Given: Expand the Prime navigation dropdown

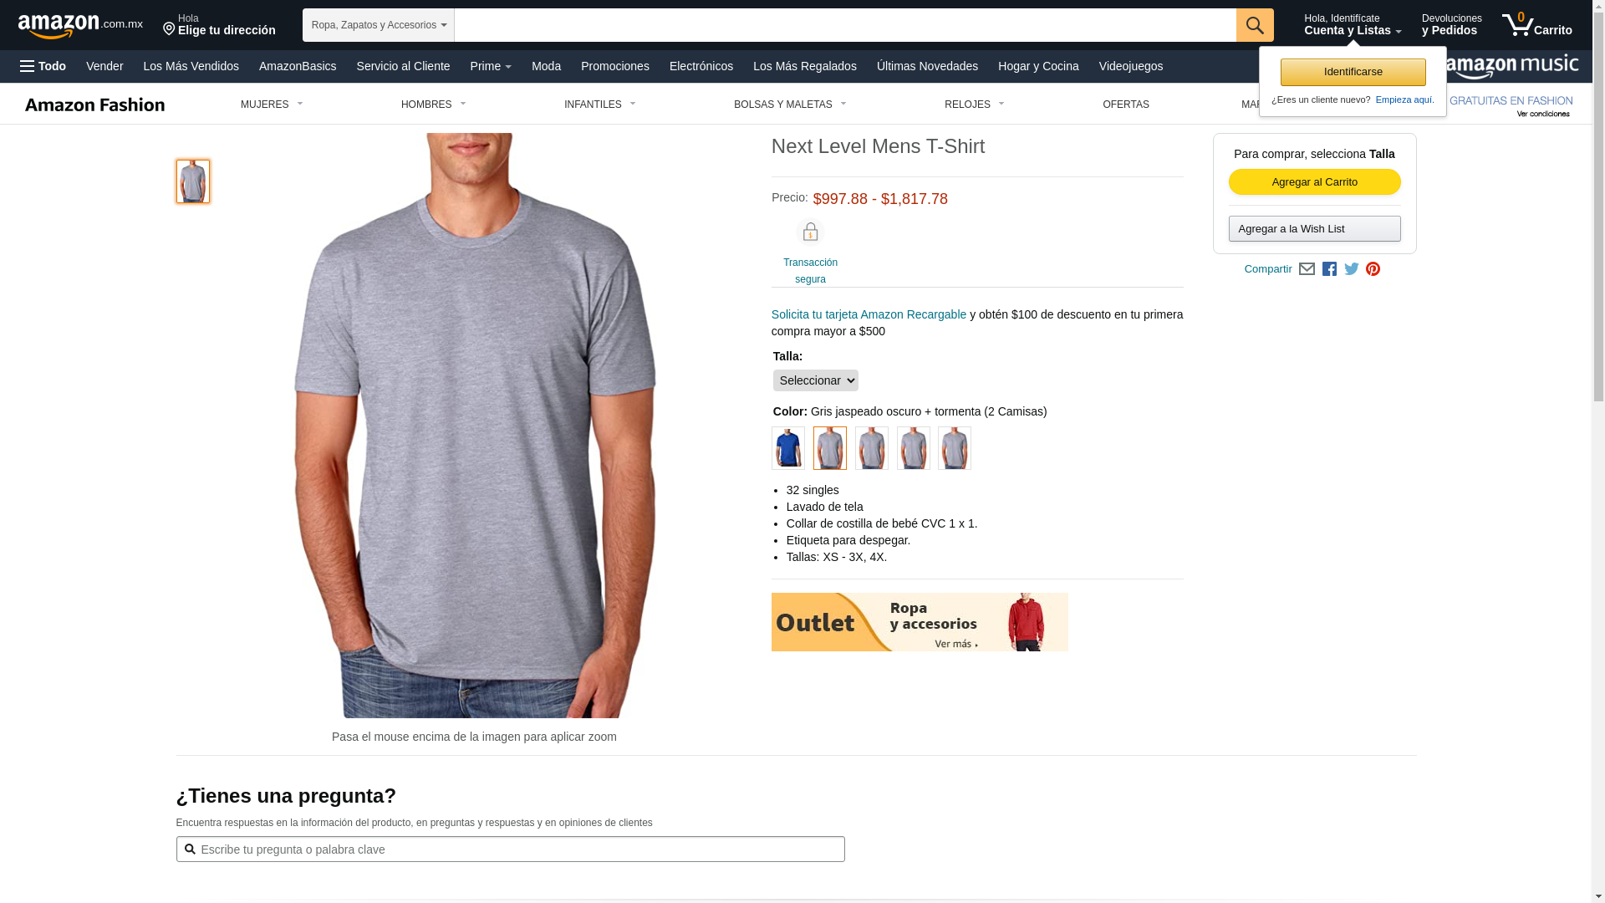Looking at the screenshot, I should [x=491, y=66].
